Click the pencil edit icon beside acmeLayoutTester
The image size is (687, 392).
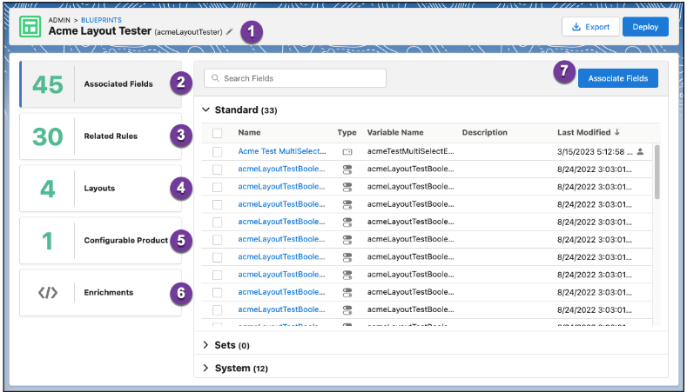click(x=229, y=32)
